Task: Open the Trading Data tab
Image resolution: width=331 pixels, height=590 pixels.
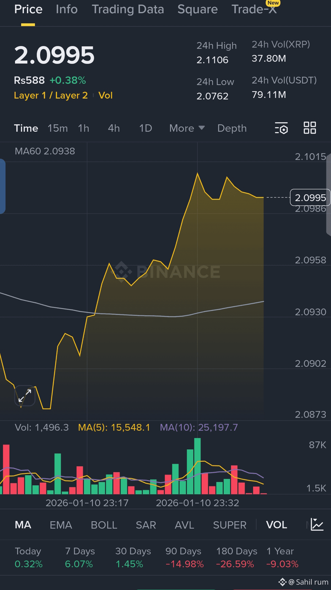Action: [x=128, y=9]
